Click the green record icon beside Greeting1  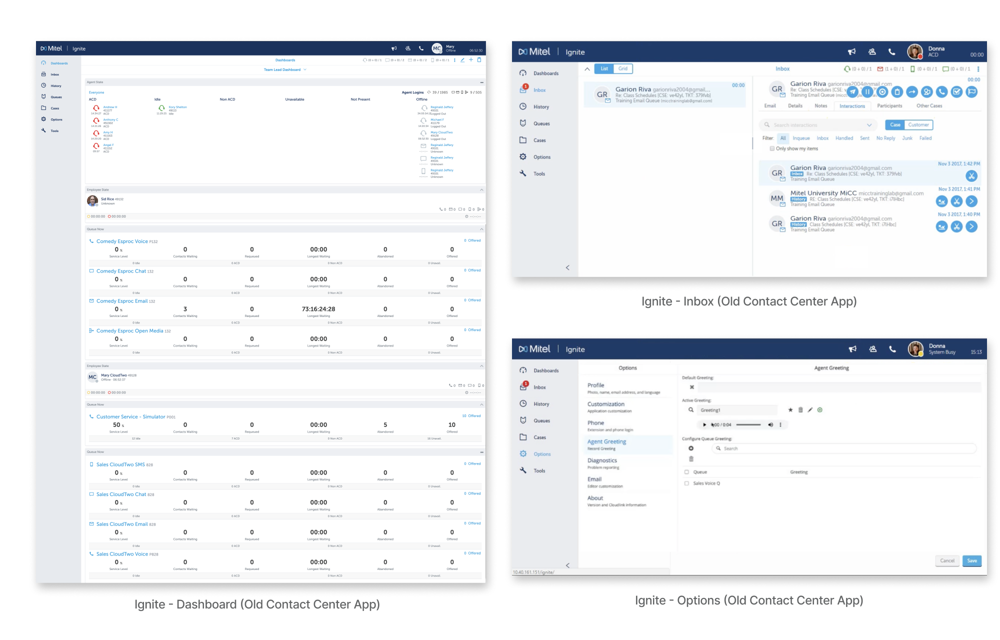820,410
